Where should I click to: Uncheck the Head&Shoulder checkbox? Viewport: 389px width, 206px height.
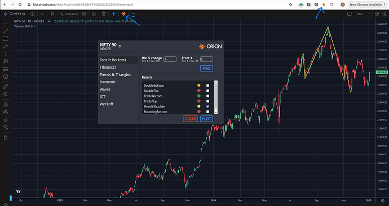click(207, 106)
